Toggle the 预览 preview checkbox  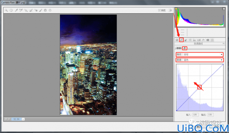(x=159, y=10)
